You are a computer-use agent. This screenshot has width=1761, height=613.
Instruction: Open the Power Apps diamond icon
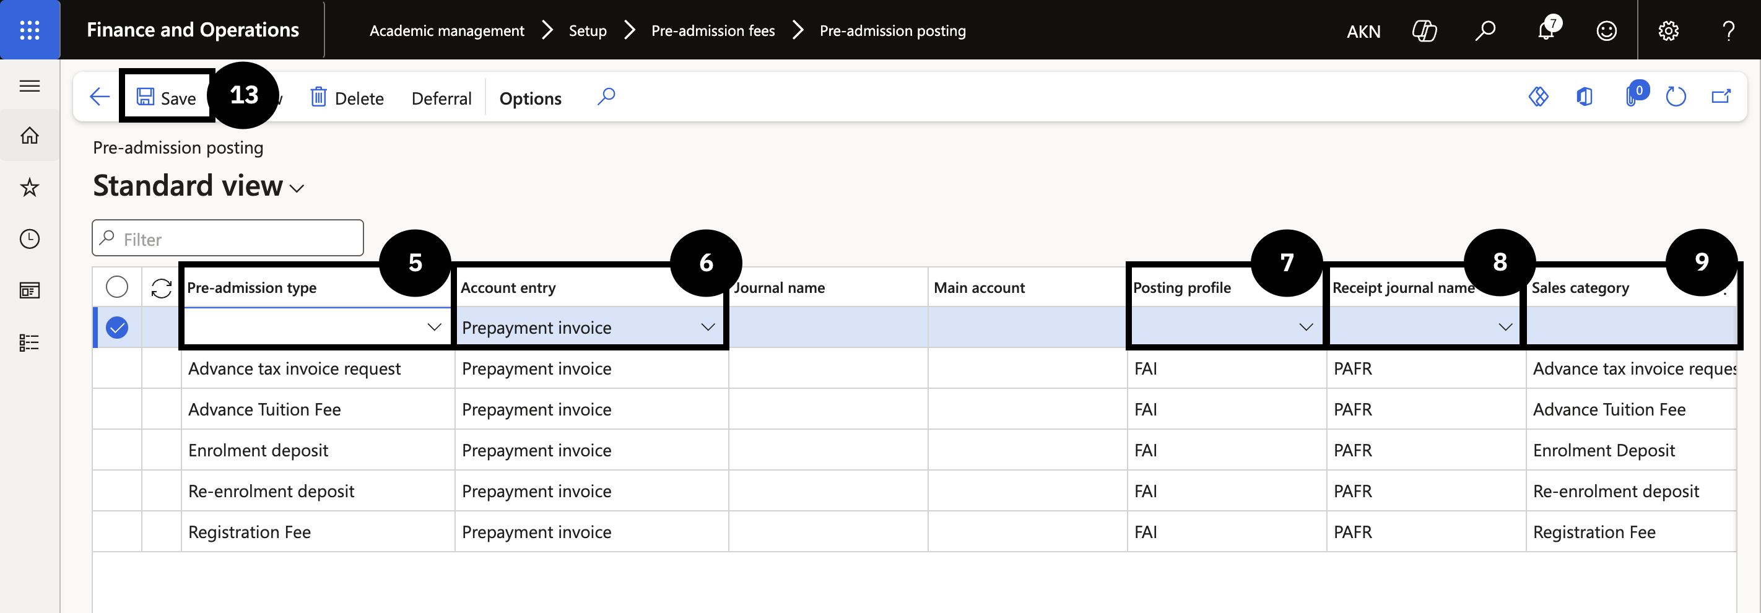tap(1538, 97)
